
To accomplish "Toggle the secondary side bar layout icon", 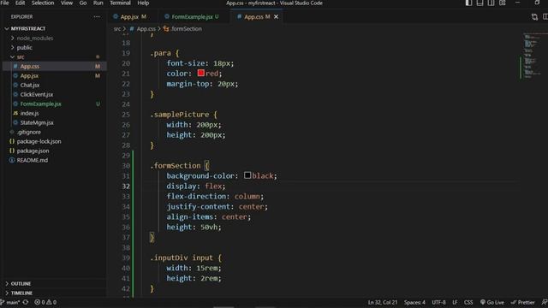I will click(491, 3).
